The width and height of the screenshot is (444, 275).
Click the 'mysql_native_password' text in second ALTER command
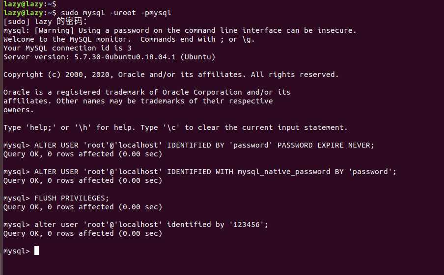click(x=284, y=172)
